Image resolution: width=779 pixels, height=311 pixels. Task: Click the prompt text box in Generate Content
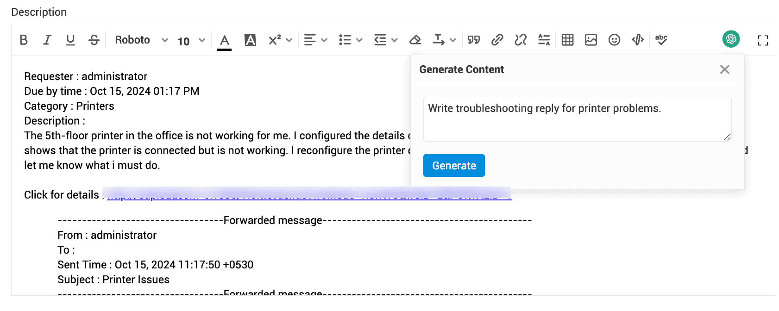pyautogui.click(x=577, y=119)
